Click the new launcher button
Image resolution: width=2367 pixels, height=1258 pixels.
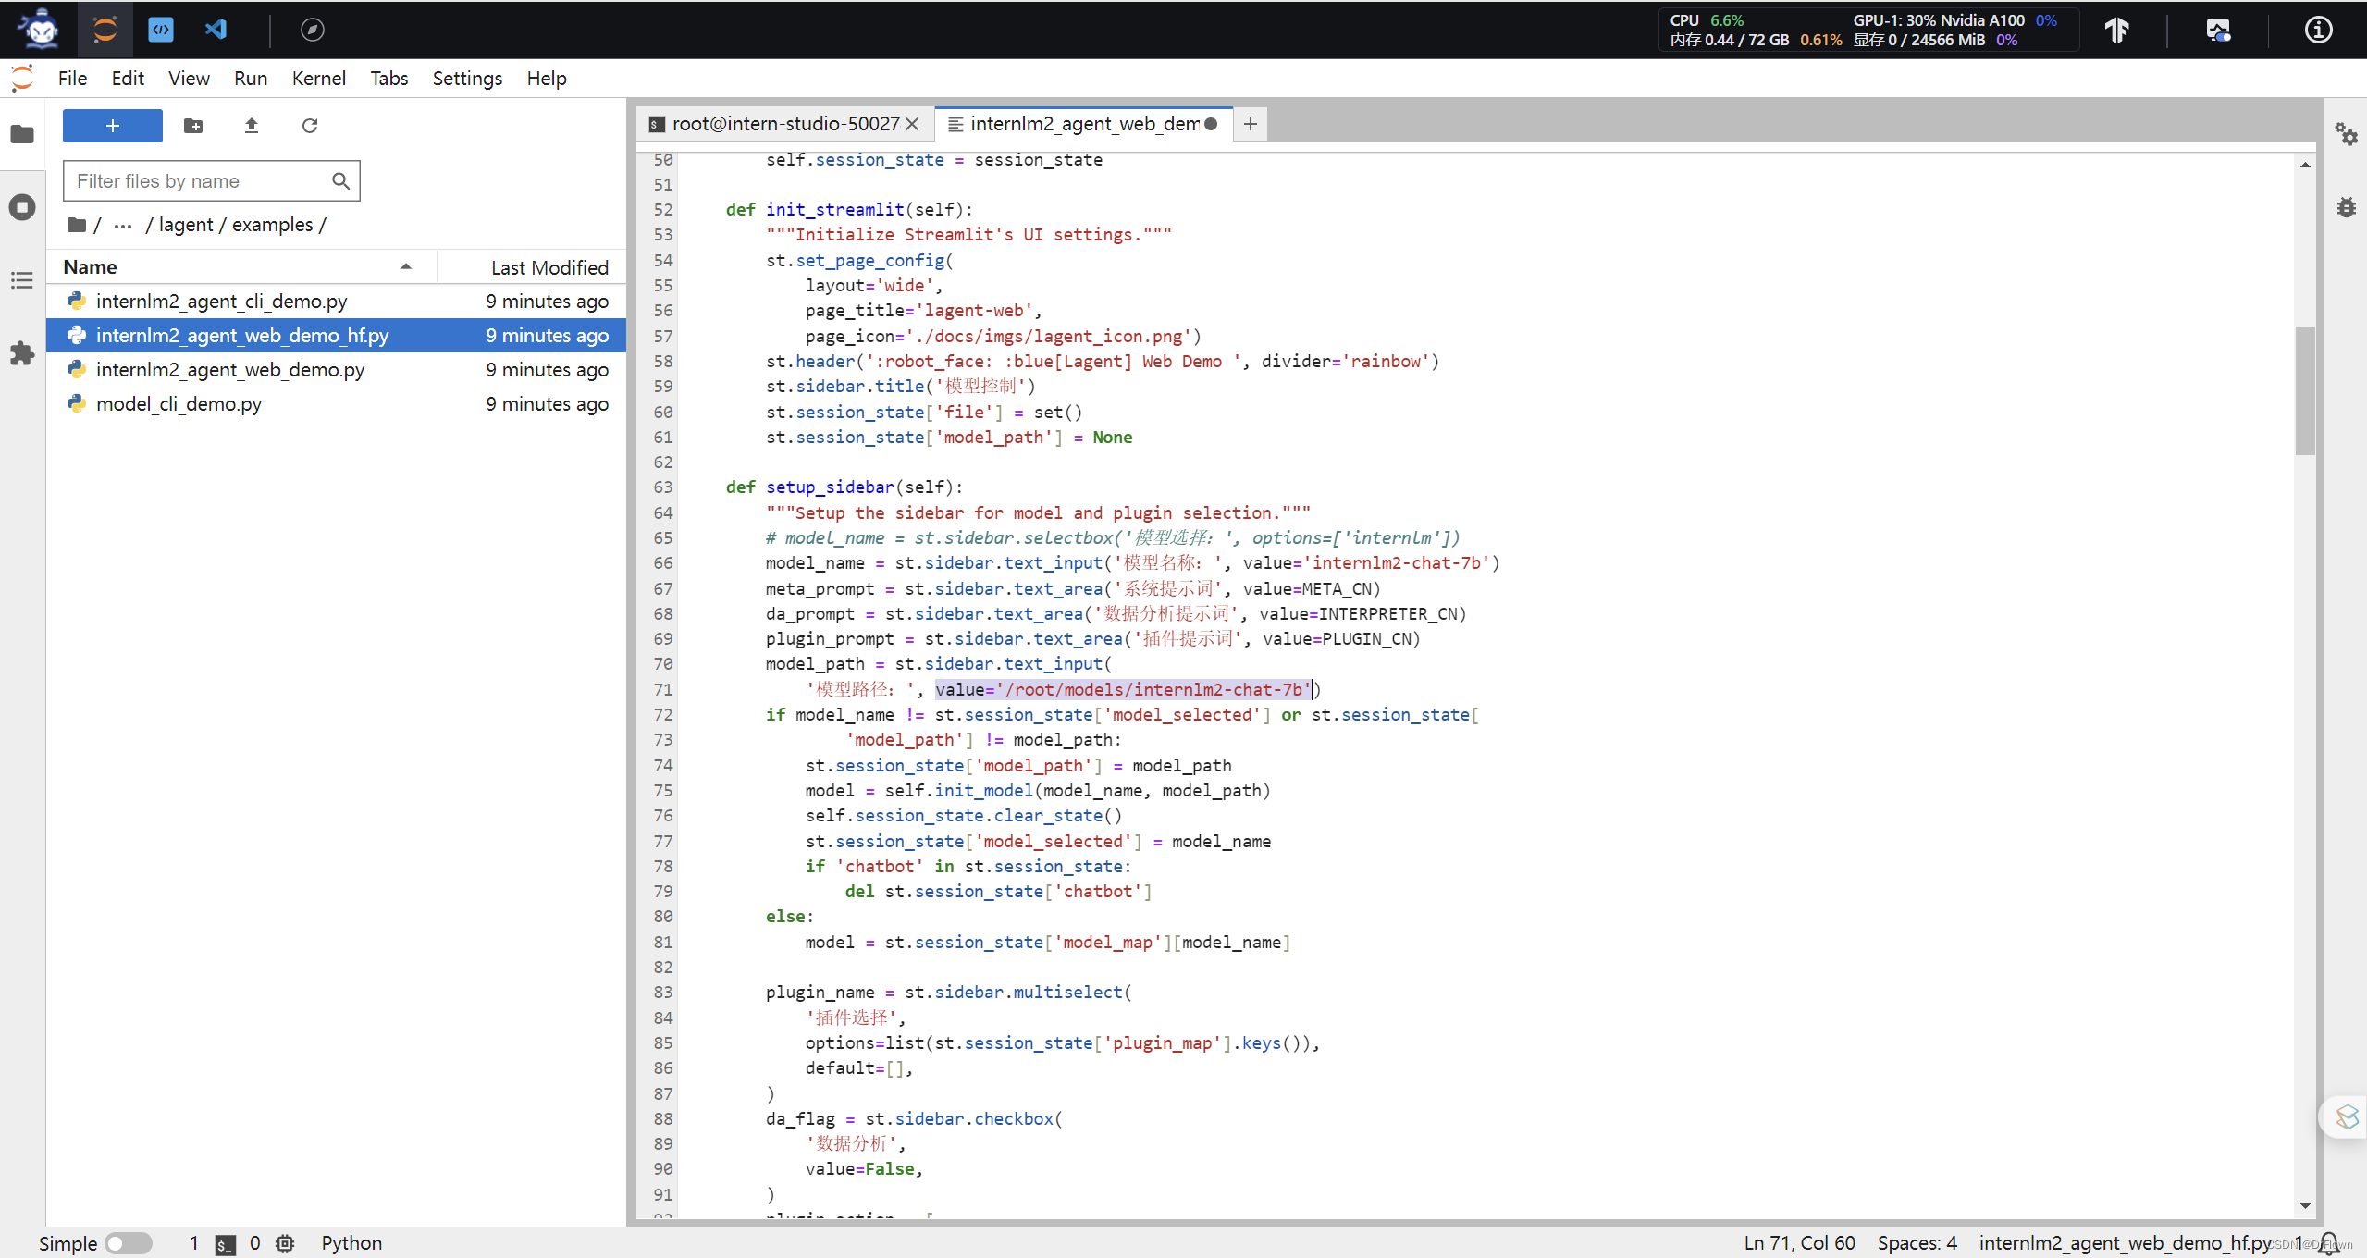(x=111, y=125)
